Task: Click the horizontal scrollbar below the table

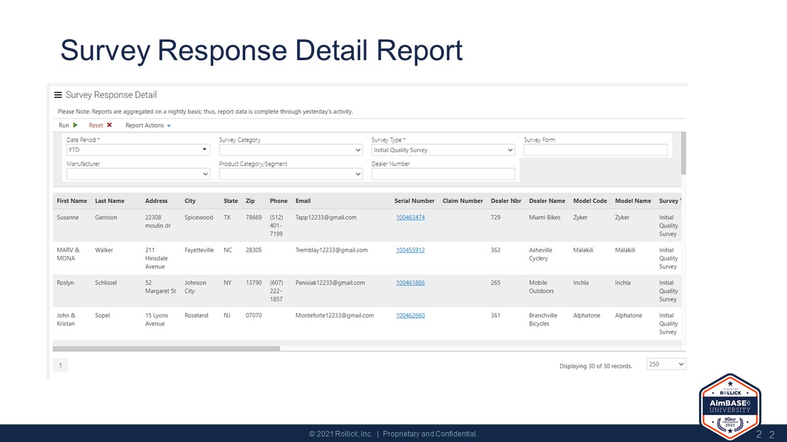Action: [x=166, y=348]
